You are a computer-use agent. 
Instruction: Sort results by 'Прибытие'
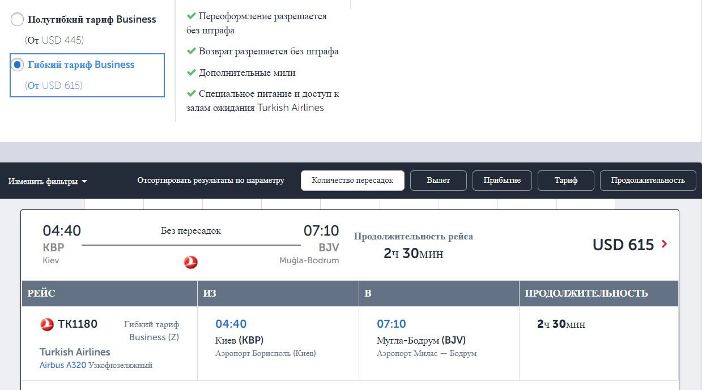(503, 180)
